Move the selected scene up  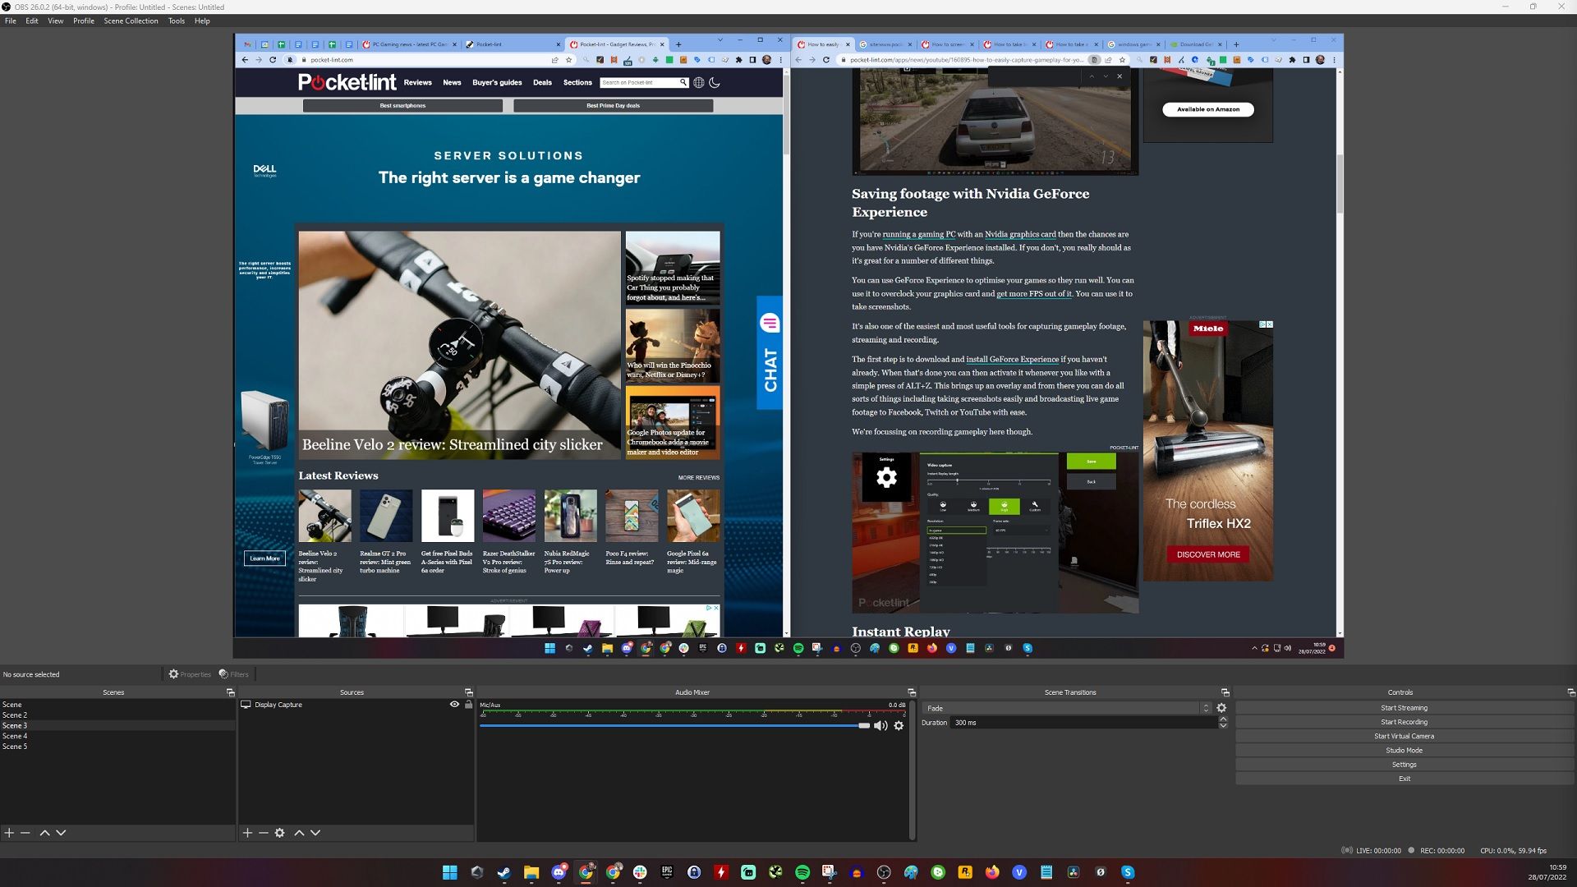pyautogui.click(x=45, y=833)
